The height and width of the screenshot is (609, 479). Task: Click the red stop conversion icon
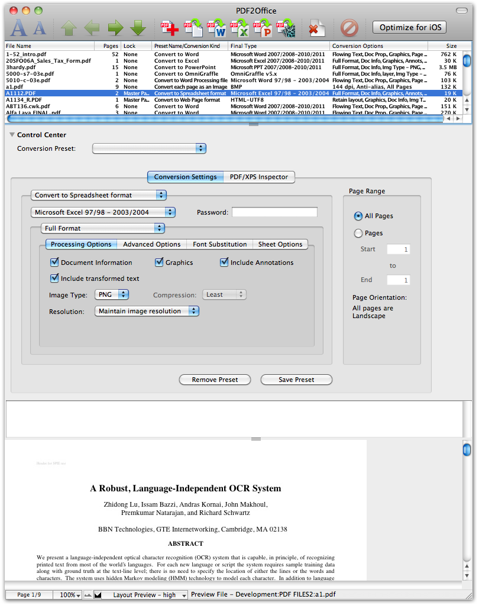pyautogui.click(x=349, y=28)
